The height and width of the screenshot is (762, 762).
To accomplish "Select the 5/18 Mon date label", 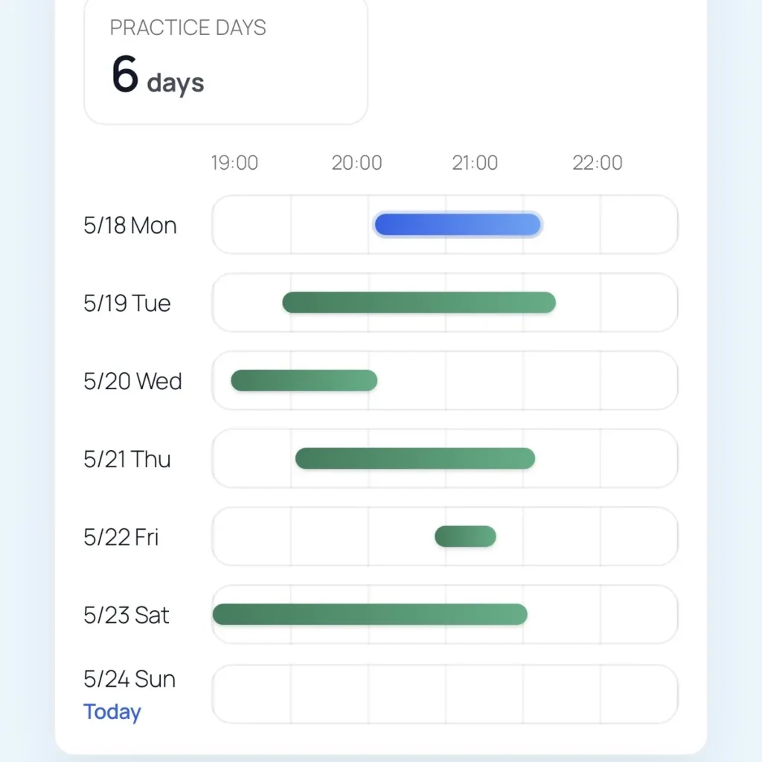I will pos(130,225).
